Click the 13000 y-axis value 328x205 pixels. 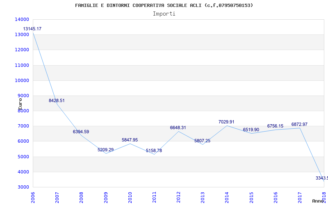coord(22,35)
